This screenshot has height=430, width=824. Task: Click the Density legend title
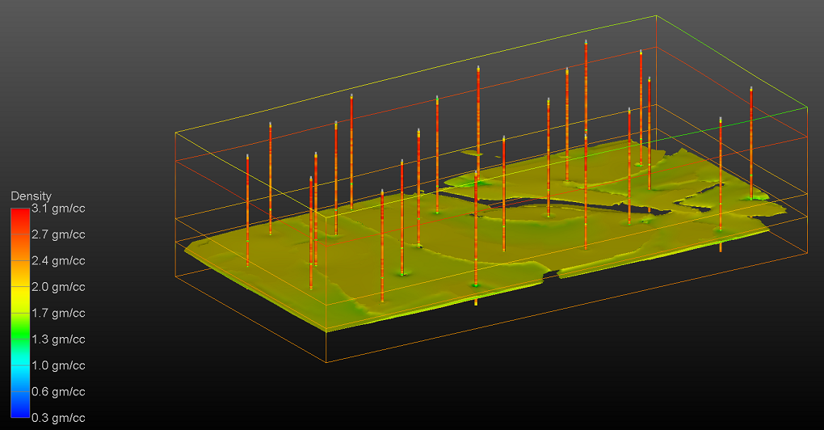coord(31,196)
